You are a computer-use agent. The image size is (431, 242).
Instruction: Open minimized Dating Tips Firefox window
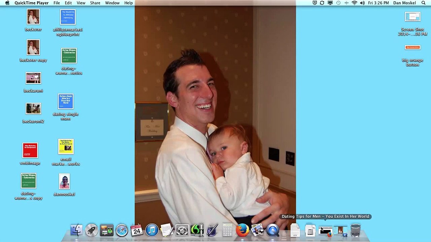point(325,231)
